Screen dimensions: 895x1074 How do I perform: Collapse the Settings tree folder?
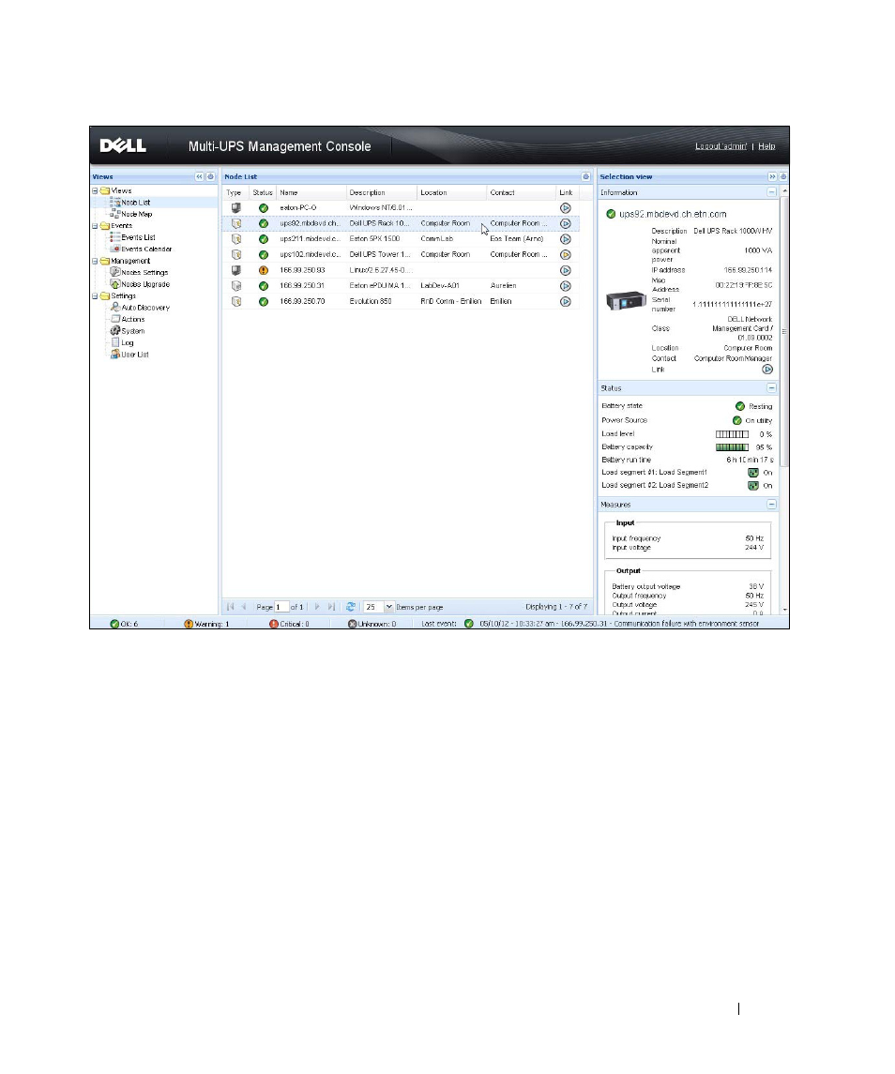pyautogui.click(x=96, y=296)
